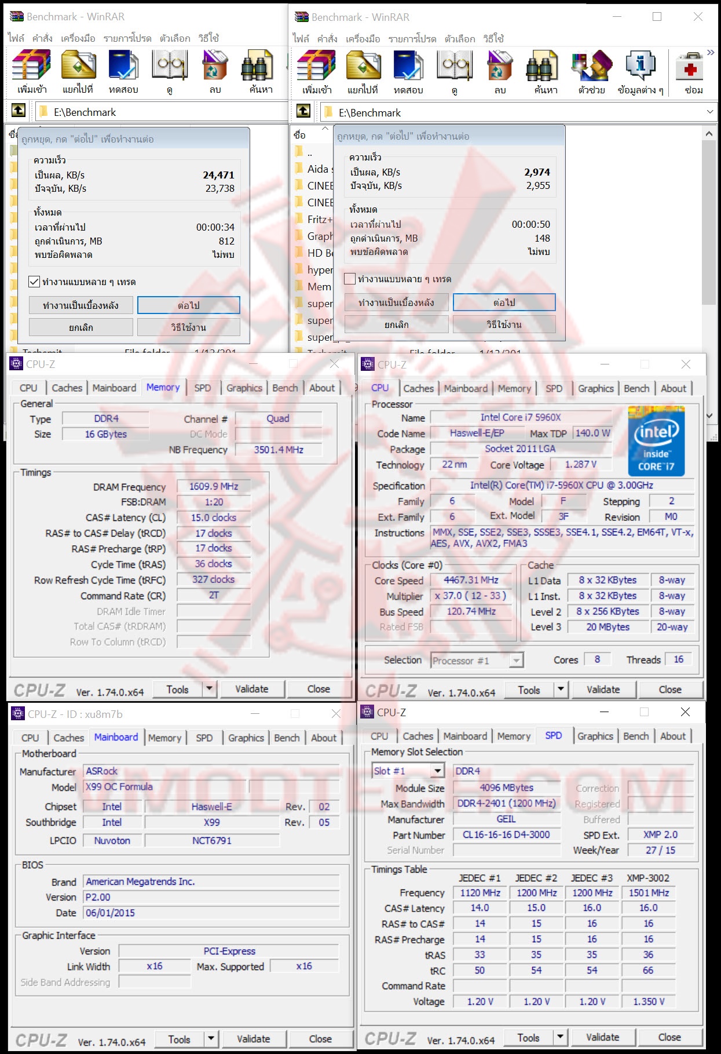Open the first menu in right WinRAR menu bar
Image resolution: width=721 pixels, height=1054 pixels.
click(301, 39)
